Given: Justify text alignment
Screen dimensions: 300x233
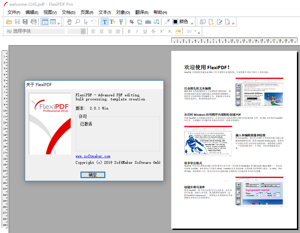Looking at the screenshot, I should [x=118, y=31].
